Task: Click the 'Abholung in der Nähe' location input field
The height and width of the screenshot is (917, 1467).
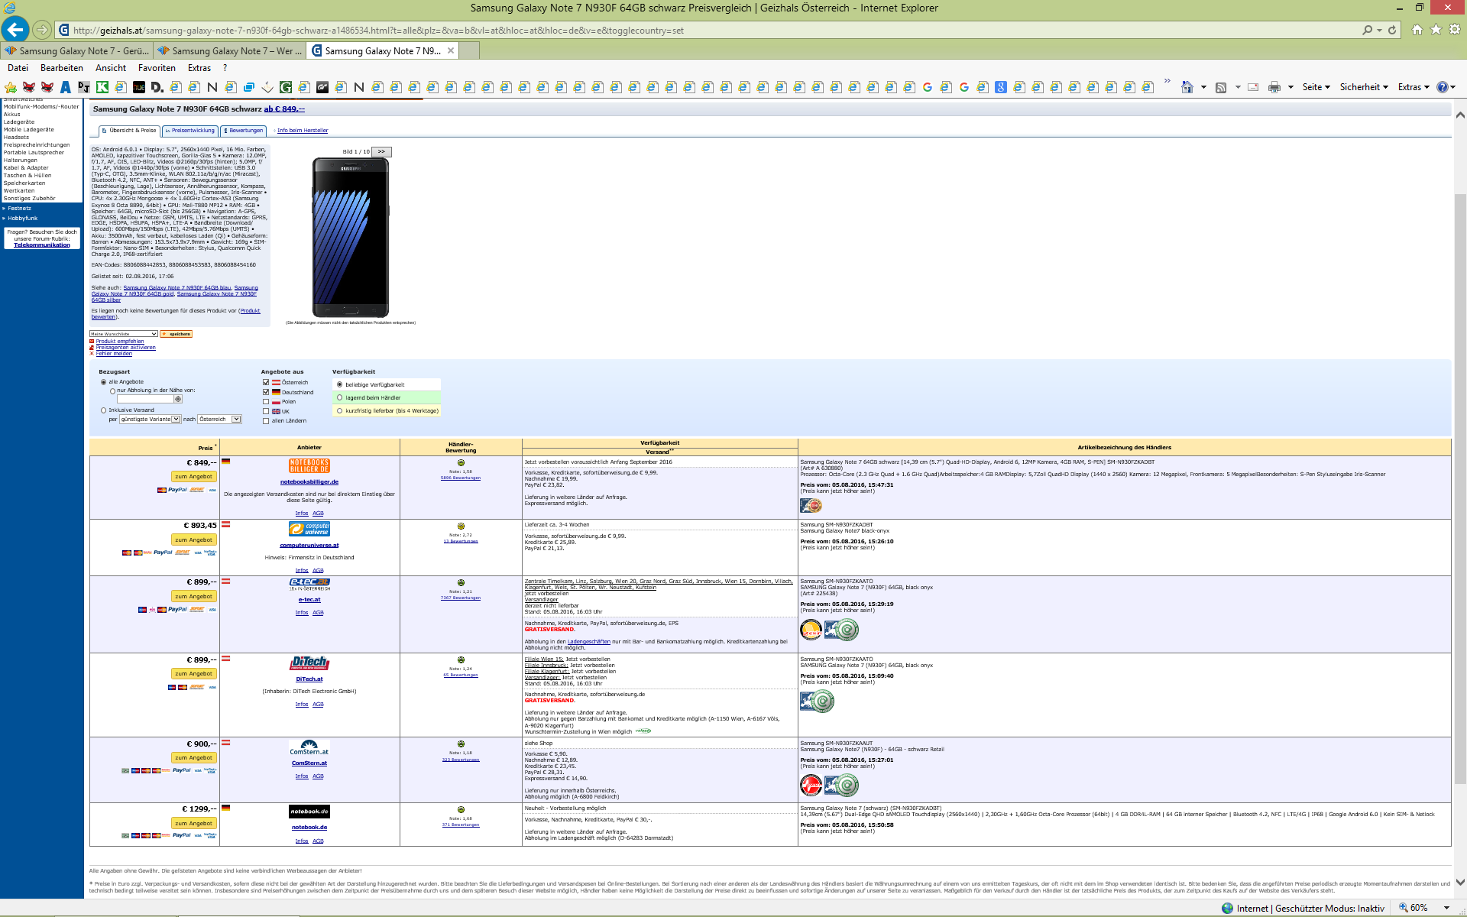Action: click(145, 399)
